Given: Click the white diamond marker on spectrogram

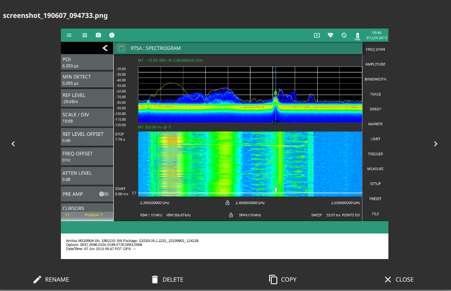Looking at the screenshot, I should point(276,190).
